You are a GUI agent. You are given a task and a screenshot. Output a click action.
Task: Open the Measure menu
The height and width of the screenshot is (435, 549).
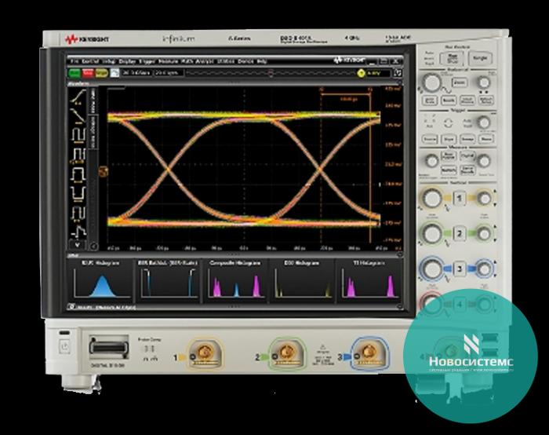168,61
